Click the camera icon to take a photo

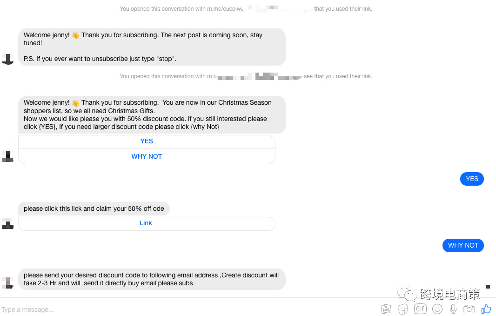point(469,309)
